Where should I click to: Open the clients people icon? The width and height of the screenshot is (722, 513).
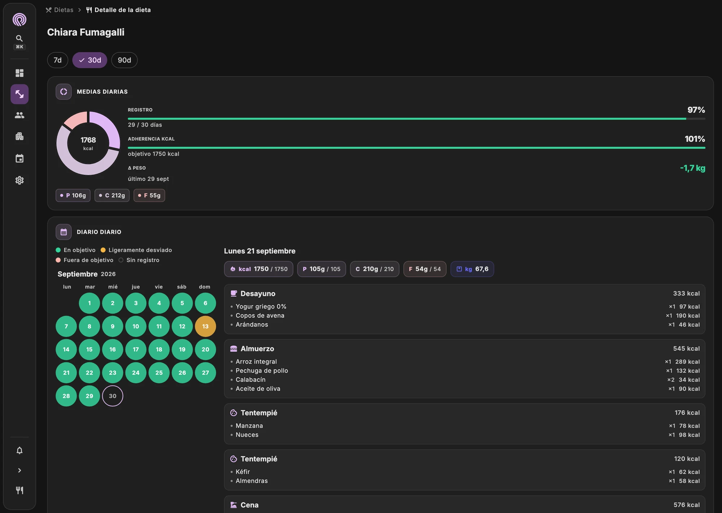(19, 115)
